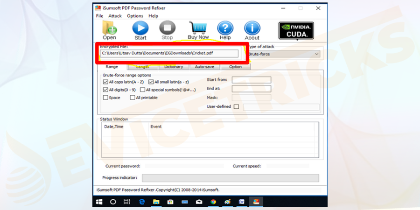
Task: Click the Progress indicator bar
Action: pyautogui.click(x=231, y=178)
